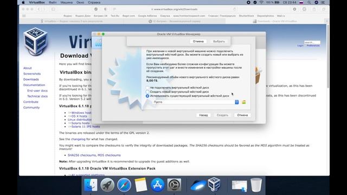Select "Не подключать виртуальный жёсткий диск" option

pos(147,88)
